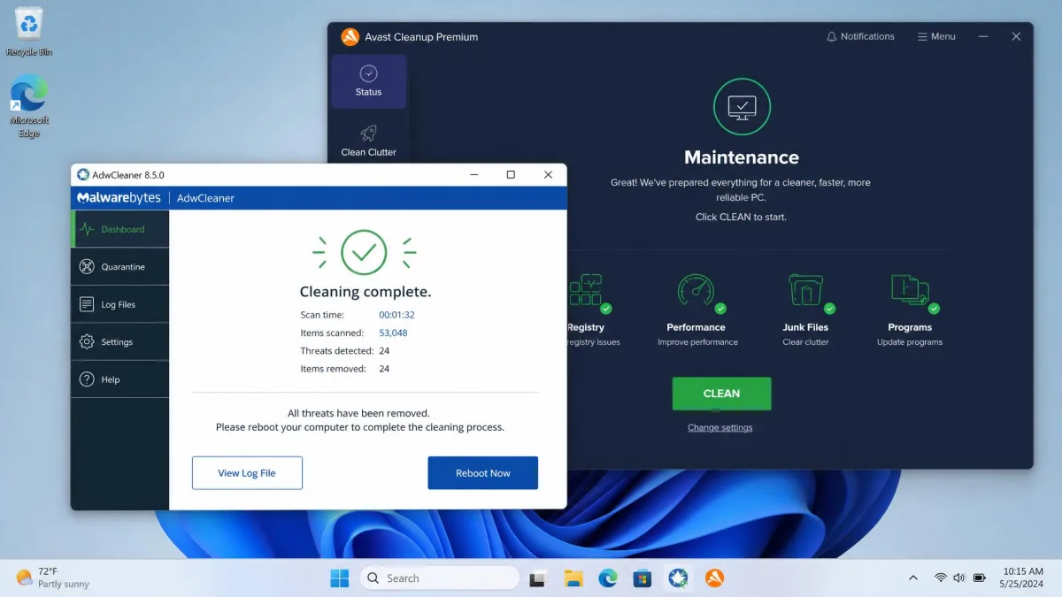The width and height of the screenshot is (1062, 597).
Task: Open Settings in AdwCleaner sidebar
Action: coord(119,341)
